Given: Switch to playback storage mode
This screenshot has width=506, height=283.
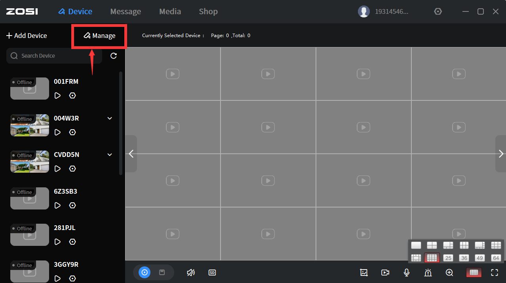Looking at the screenshot, I should click(162, 272).
